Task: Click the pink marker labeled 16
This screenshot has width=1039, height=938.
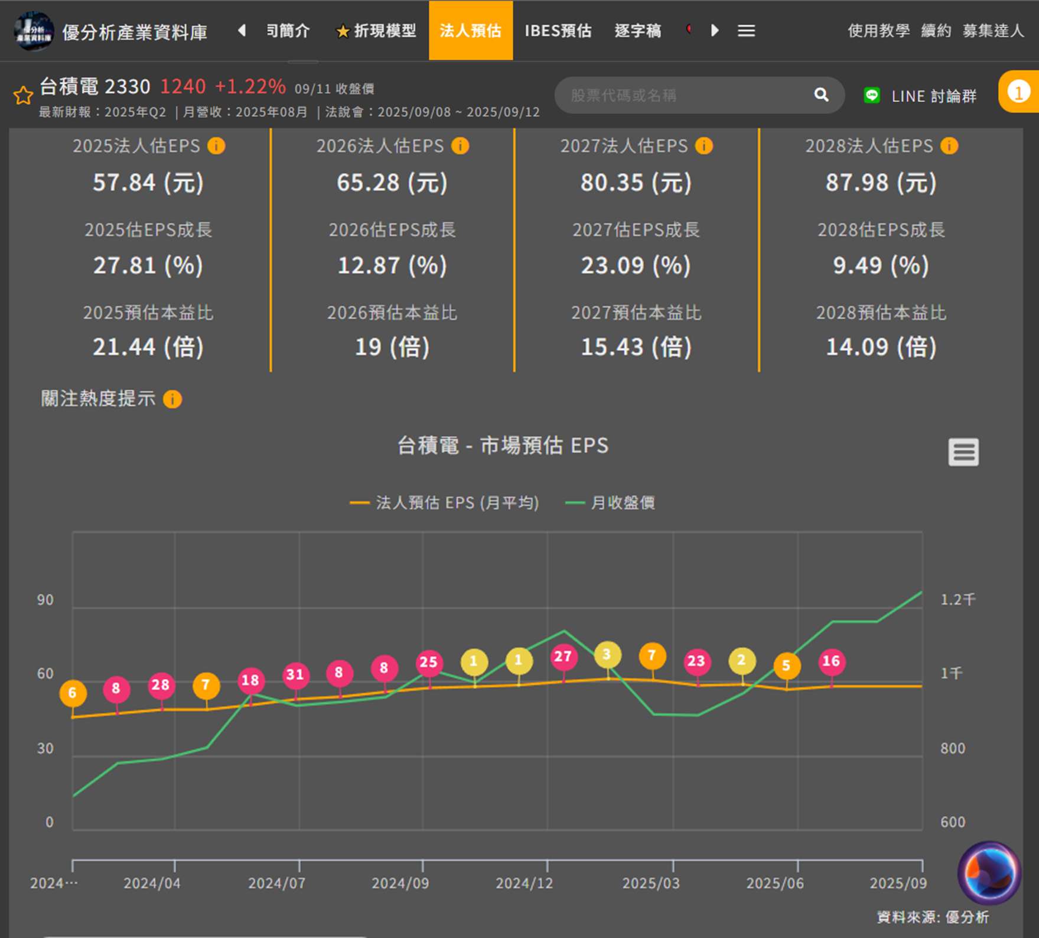Action: pyautogui.click(x=832, y=661)
